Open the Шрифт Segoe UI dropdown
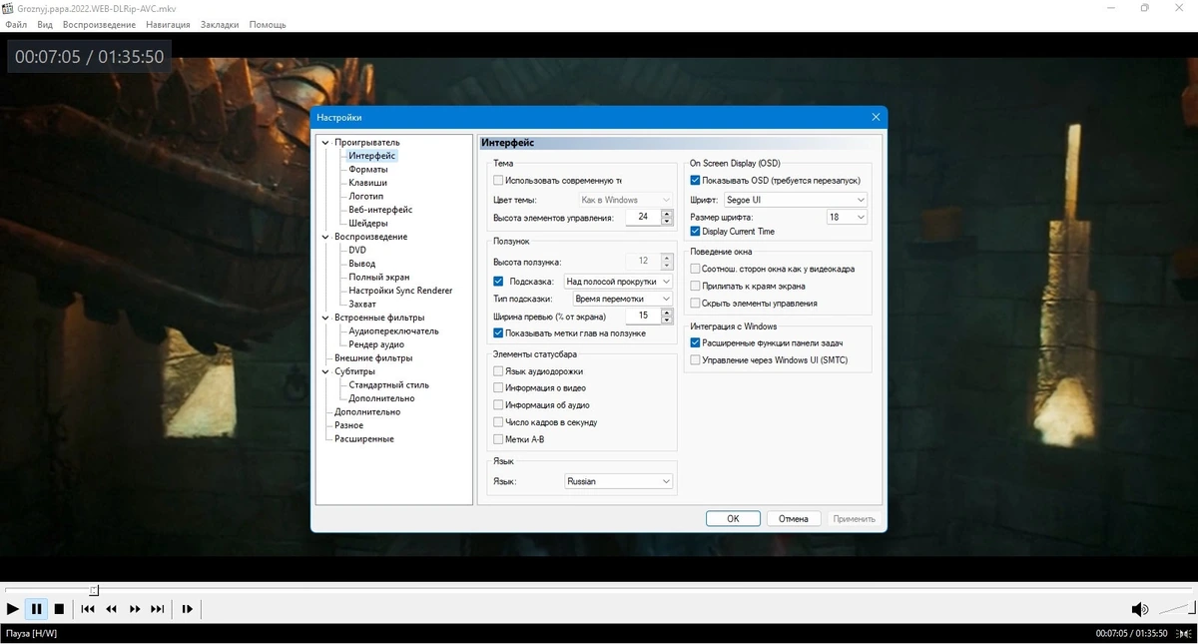The height and width of the screenshot is (644, 1198). pyautogui.click(x=796, y=200)
